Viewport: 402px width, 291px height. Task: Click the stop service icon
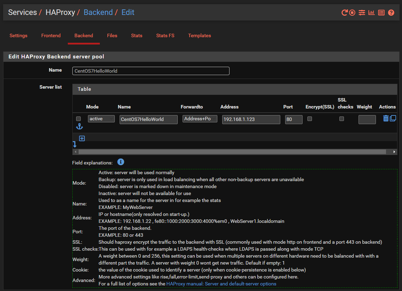(352, 13)
